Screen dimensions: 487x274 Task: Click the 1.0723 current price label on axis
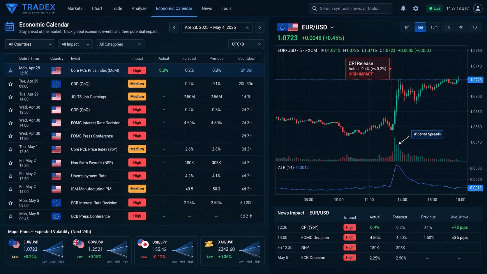click(x=476, y=80)
